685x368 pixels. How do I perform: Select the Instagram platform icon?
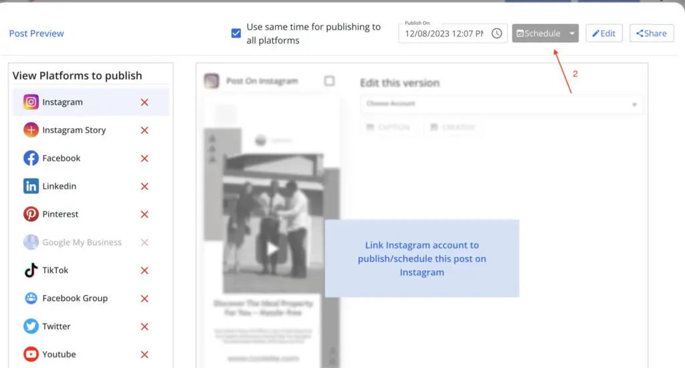pyautogui.click(x=31, y=102)
